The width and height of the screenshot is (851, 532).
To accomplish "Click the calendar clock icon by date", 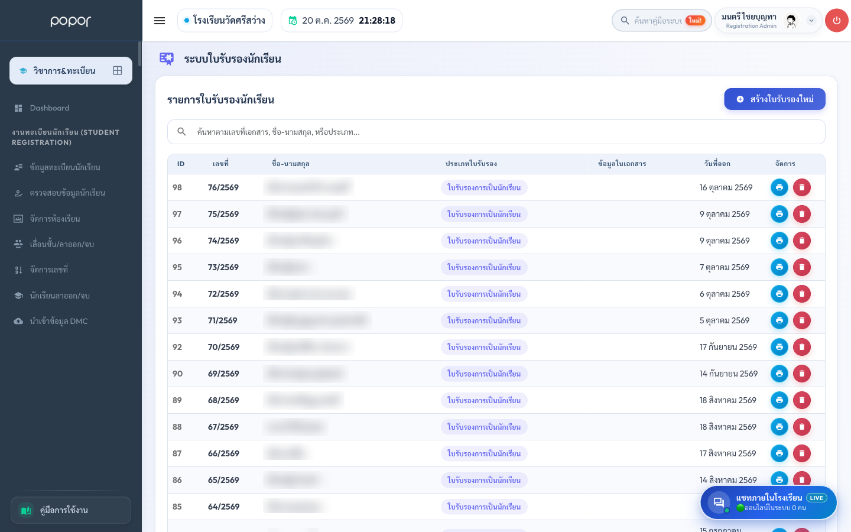I will point(293,21).
